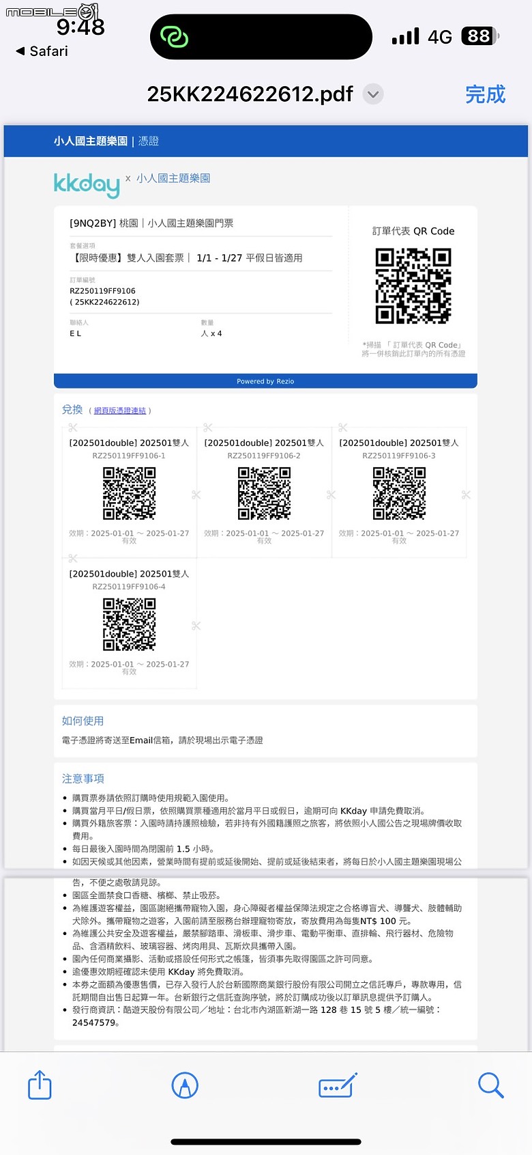The image size is (532, 1155).
Task: Tap the Powered by Rezio bar
Action: [265, 381]
